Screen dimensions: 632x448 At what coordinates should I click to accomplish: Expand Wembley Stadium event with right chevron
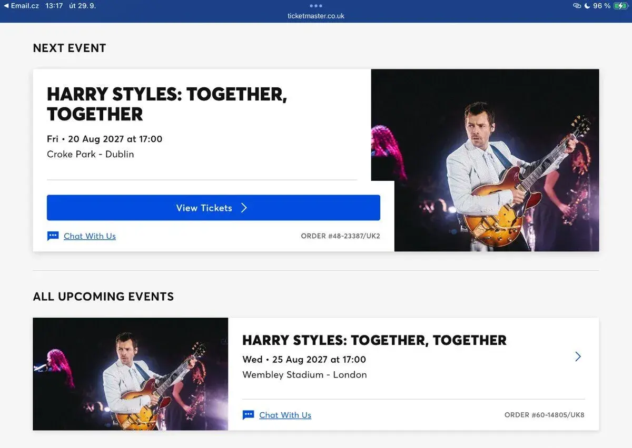pyautogui.click(x=578, y=357)
